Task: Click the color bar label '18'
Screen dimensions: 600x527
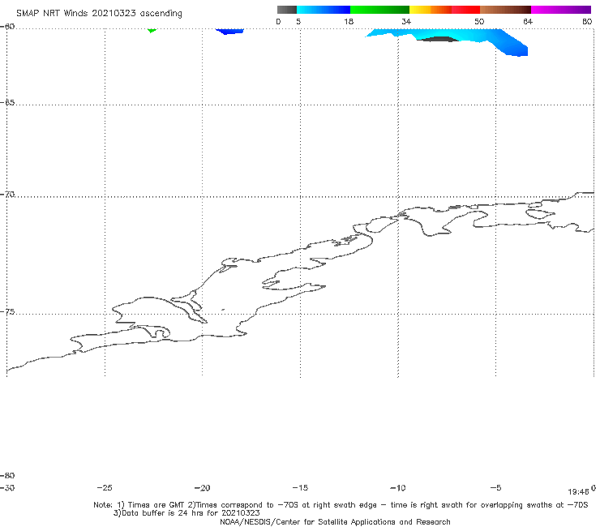Action: (x=349, y=21)
